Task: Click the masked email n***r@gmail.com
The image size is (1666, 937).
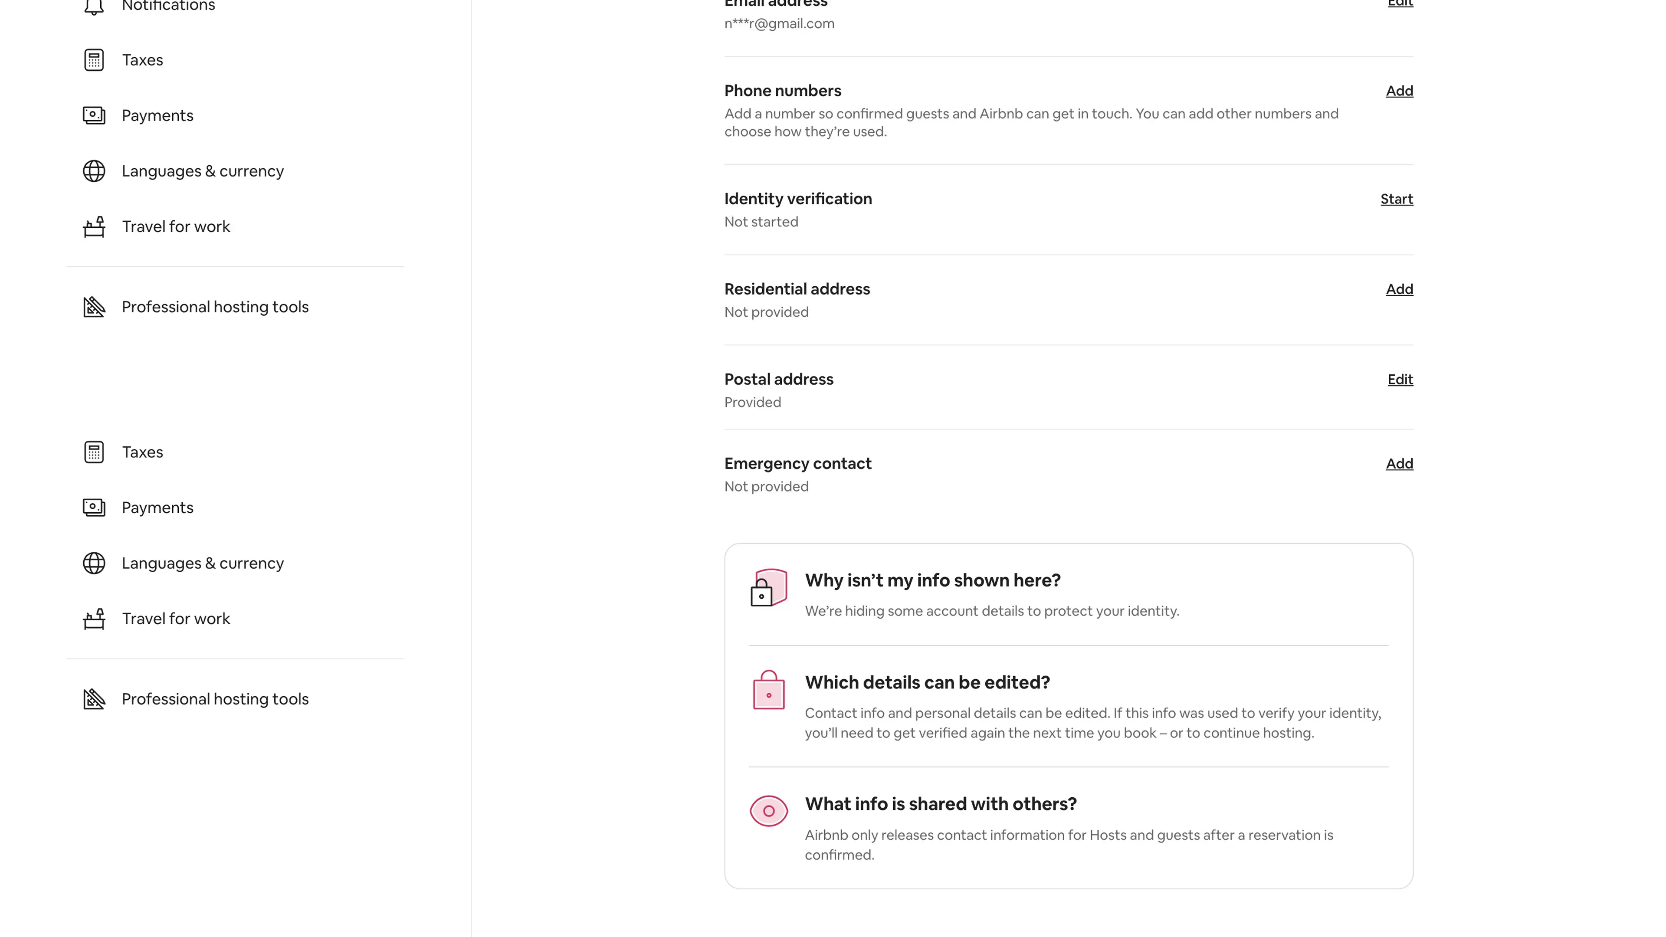Action: 779,24
